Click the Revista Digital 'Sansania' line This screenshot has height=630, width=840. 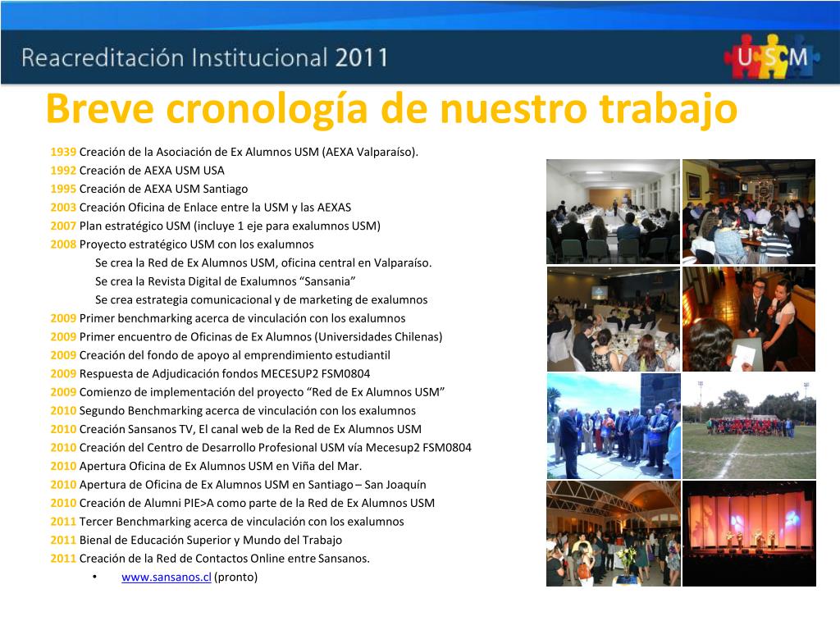(225, 281)
